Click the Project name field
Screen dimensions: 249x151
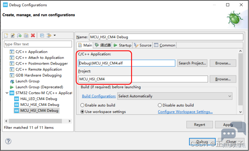point(143,79)
